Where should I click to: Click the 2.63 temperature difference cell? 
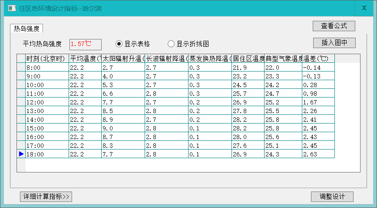pos(318,154)
